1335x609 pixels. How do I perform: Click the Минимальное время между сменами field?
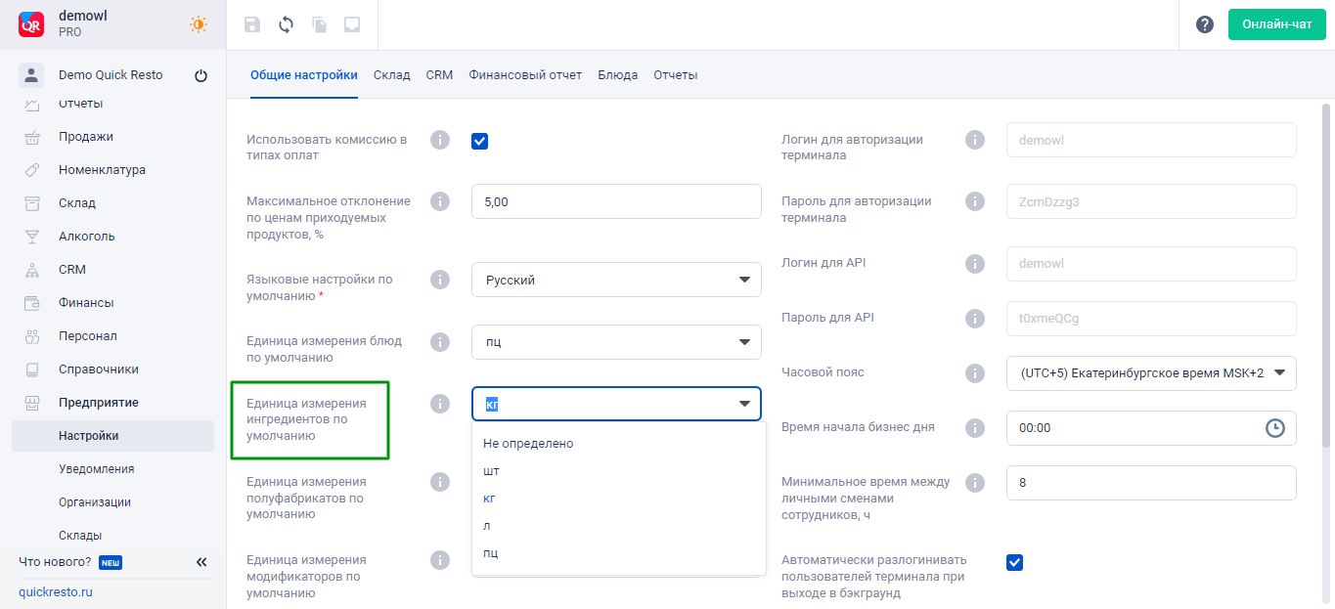(x=1151, y=483)
